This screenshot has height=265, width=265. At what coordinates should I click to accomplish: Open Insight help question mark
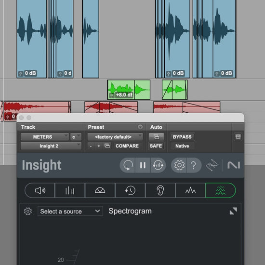point(194,165)
